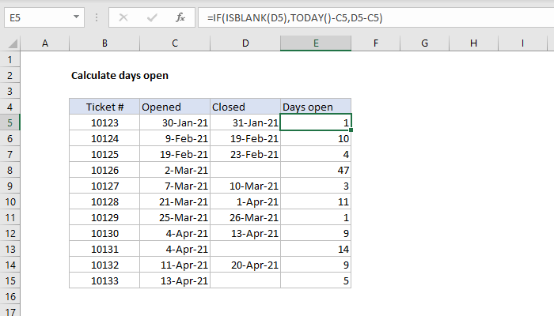The height and width of the screenshot is (316, 554).
Task: Select column A header
Action: click(x=45, y=43)
